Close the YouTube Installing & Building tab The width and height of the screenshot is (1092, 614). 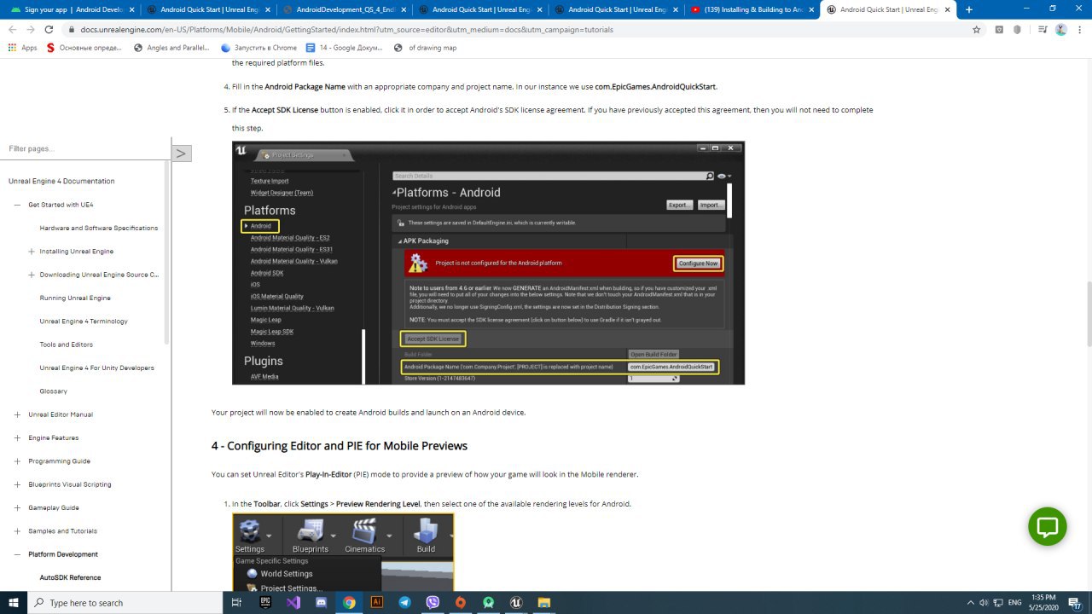pyautogui.click(x=810, y=9)
